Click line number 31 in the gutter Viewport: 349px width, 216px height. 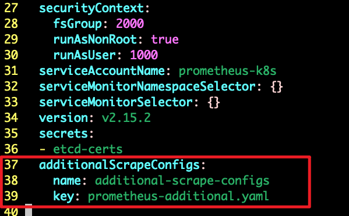click(11, 71)
